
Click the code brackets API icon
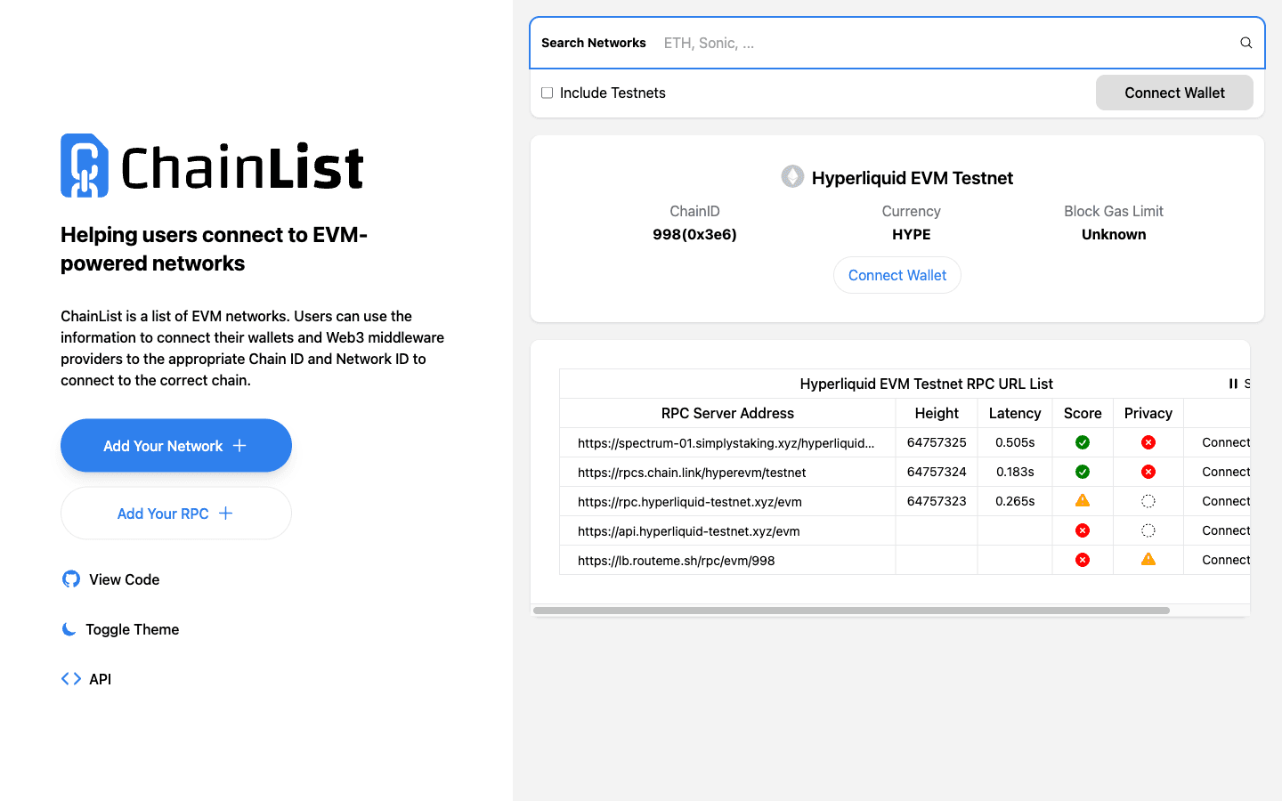point(71,679)
